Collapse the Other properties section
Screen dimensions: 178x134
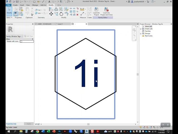33,39
